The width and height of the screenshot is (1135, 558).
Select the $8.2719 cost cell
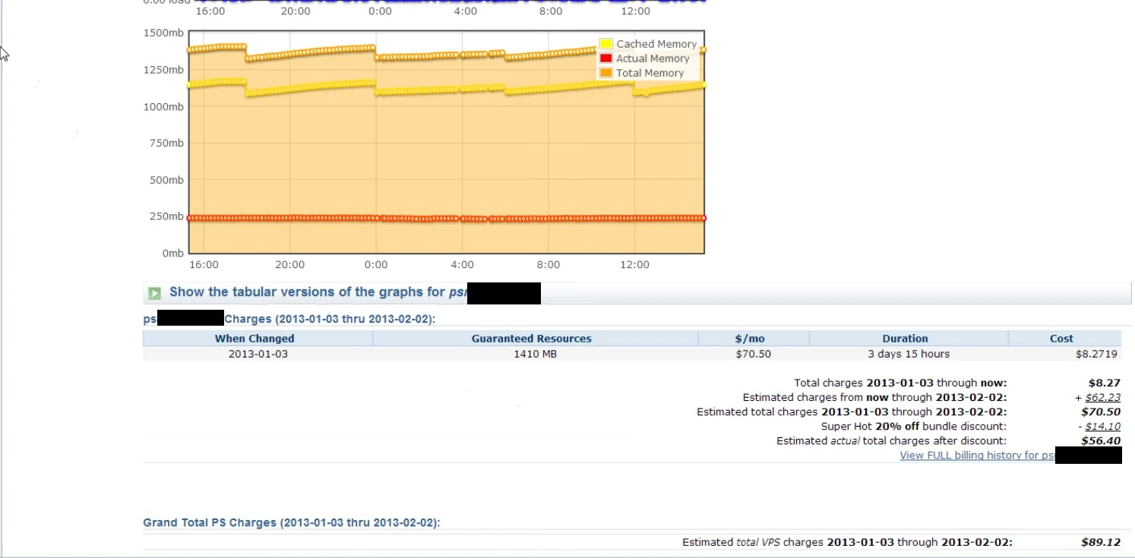[1096, 354]
